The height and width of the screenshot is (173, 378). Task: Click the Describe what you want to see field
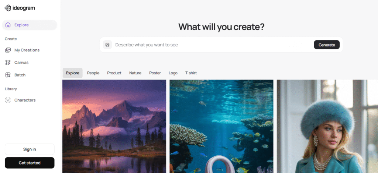pos(213,45)
